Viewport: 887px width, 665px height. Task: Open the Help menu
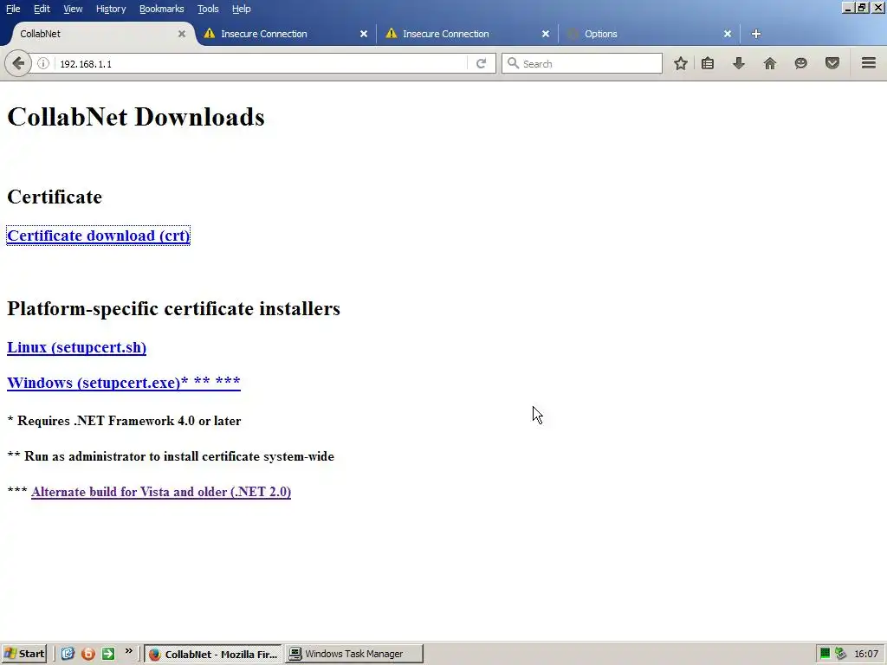[242, 9]
